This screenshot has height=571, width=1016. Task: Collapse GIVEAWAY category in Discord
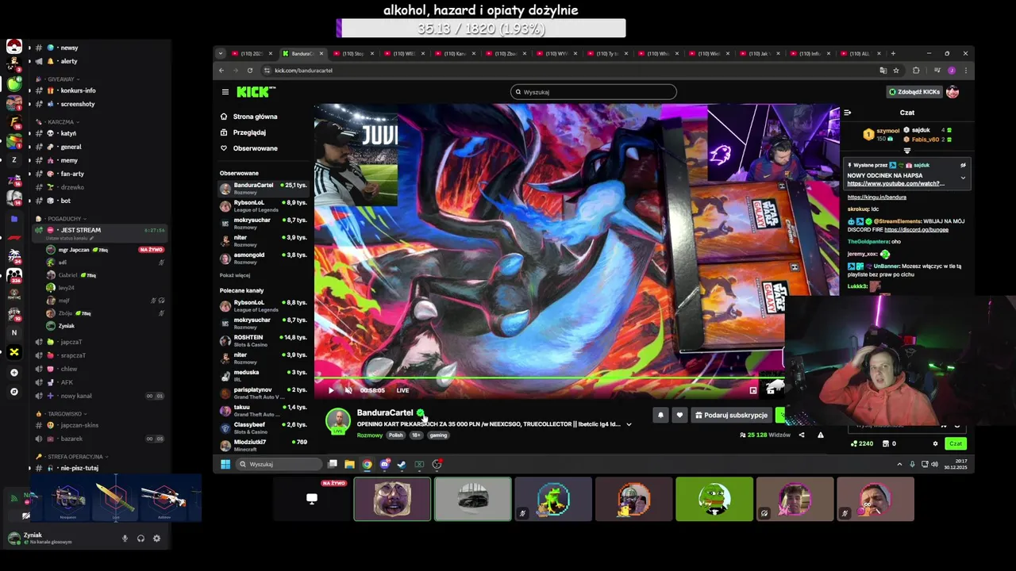click(x=60, y=79)
